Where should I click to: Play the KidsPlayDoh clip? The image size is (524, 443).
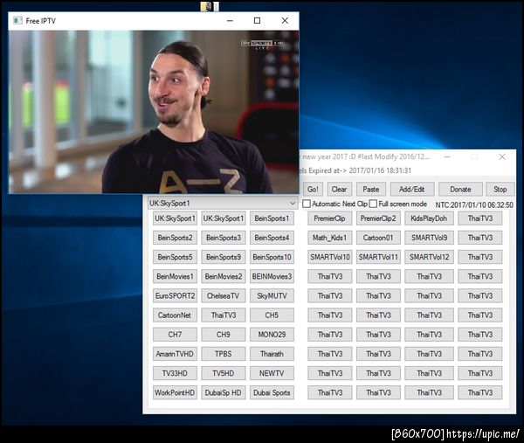[x=429, y=218]
